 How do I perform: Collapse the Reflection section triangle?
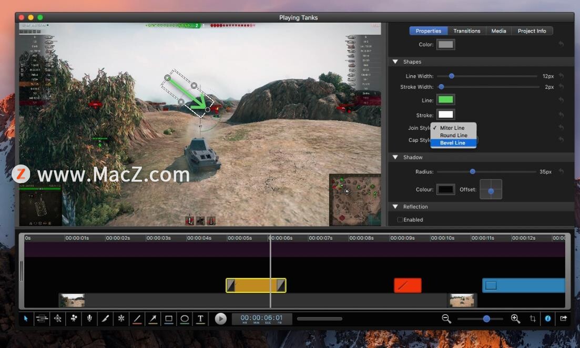[395, 207]
